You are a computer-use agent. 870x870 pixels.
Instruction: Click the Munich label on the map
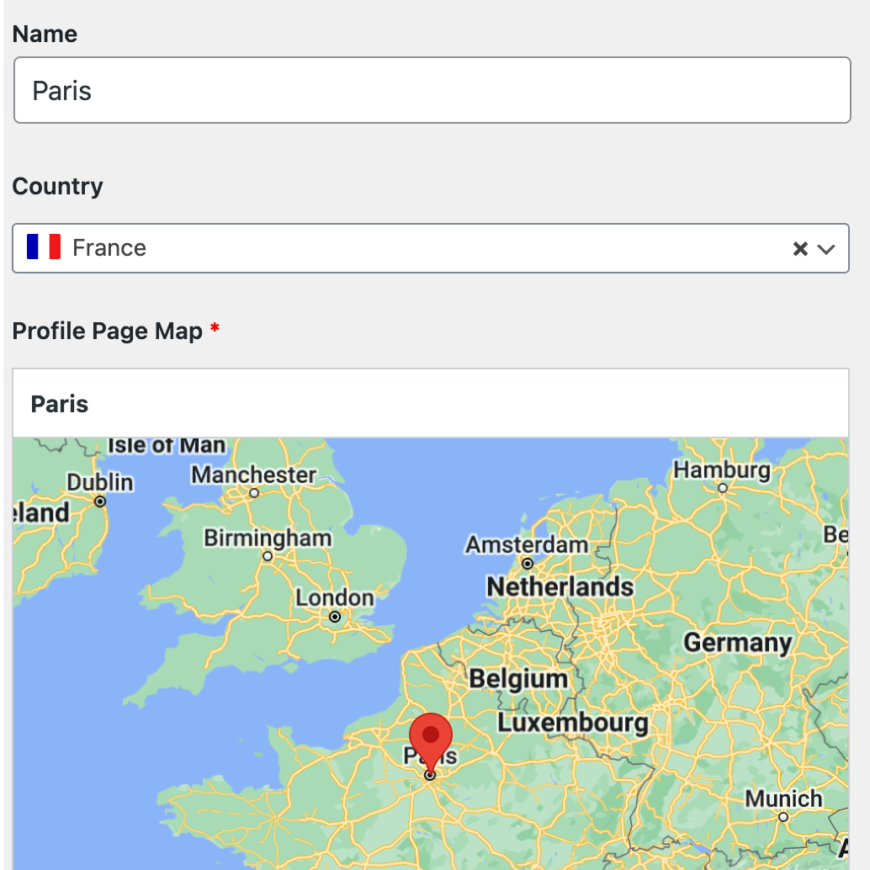coord(783,799)
